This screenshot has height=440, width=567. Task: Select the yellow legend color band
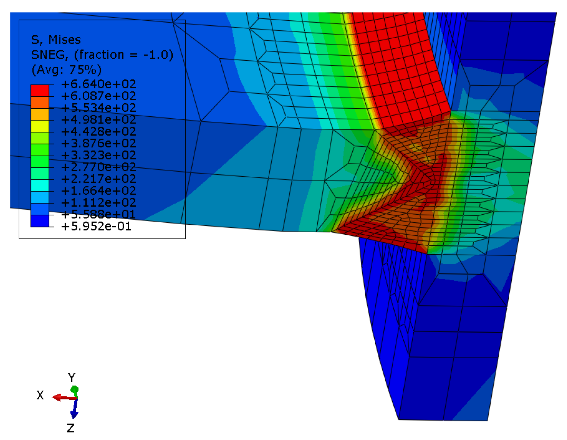pyautogui.click(x=40, y=126)
